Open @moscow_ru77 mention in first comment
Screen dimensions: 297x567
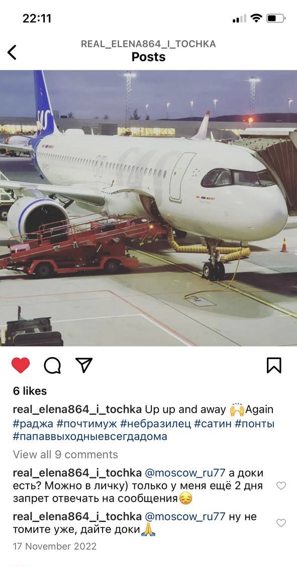(x=185, y=473)
